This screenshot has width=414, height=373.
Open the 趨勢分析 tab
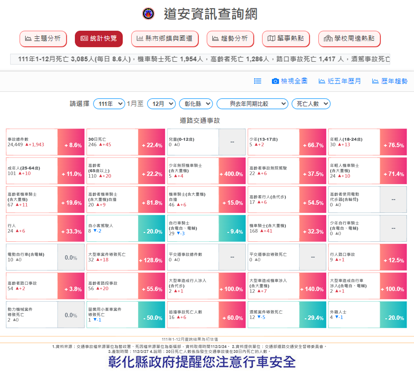click(x=230, y=39)
